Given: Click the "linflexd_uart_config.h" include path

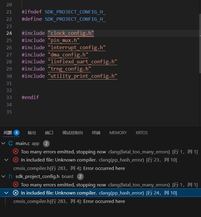Looking at the screenshot, I should point(82,62).
